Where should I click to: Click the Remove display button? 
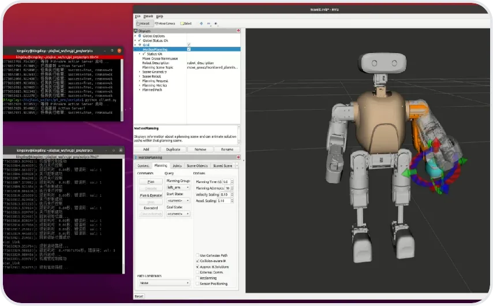point(200,150)
